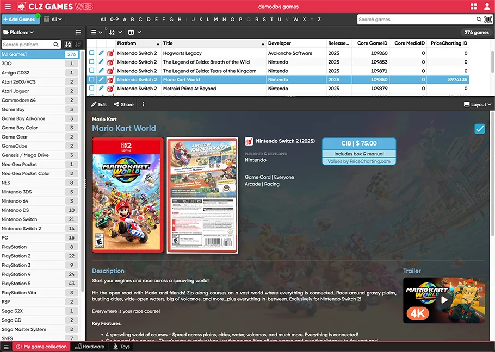Screen dimensions: 495x352
Task: Open the Mario Kart World front cover
Action: [127, 195]
